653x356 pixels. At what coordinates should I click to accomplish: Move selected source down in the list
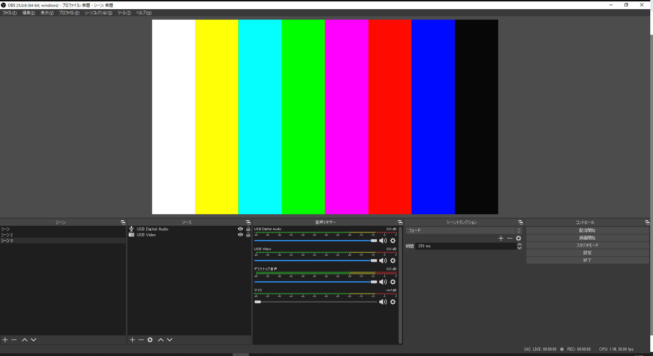[x=170, y=340]
